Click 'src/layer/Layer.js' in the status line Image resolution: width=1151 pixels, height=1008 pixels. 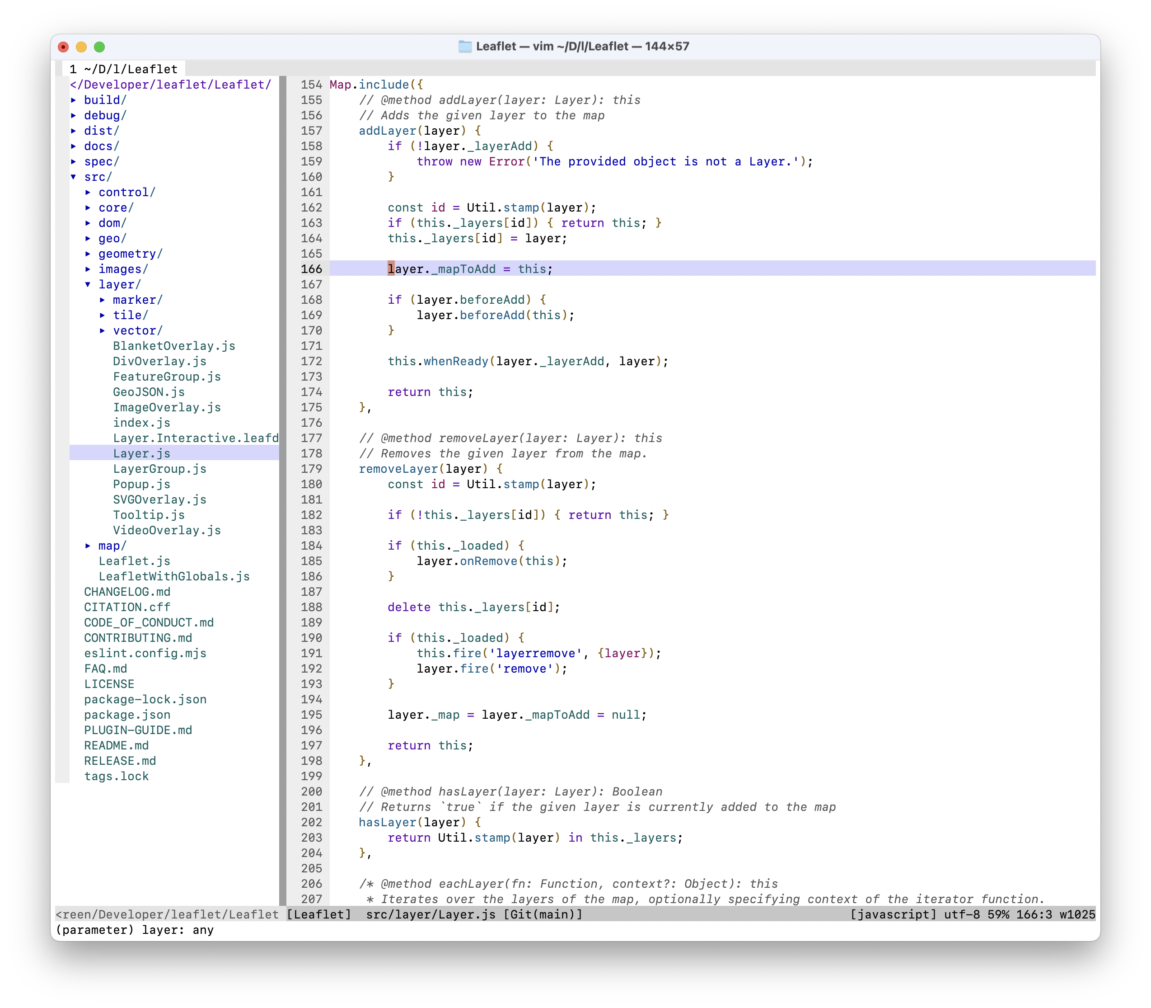(x=431, y=914)
